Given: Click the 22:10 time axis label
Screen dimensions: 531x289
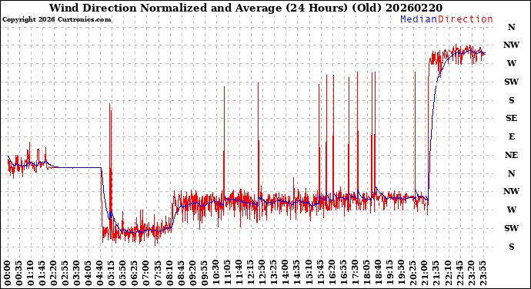Looking at the screenshot, I should click(x=448, y=274).
